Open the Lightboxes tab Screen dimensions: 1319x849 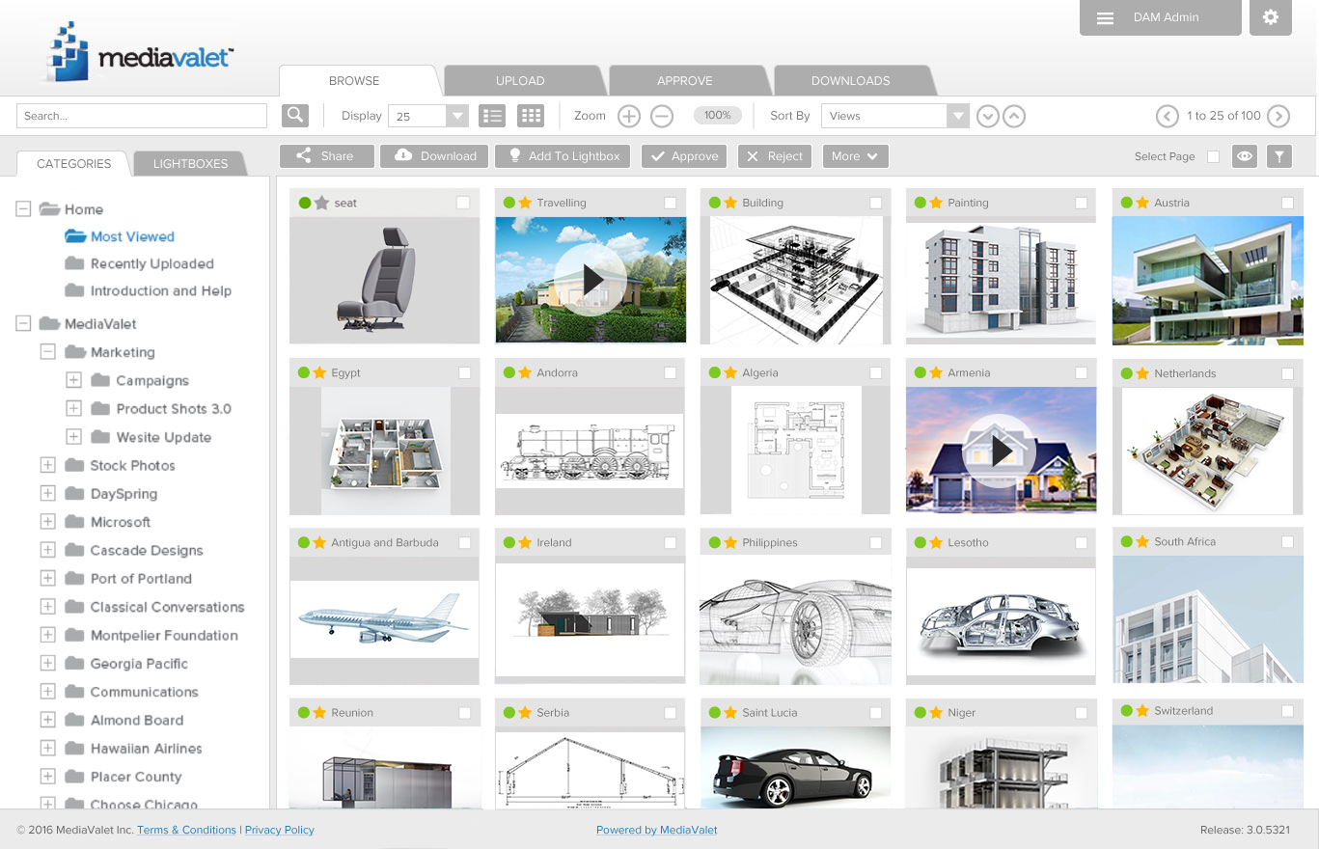pyautogui.click(x=190, y=164)
